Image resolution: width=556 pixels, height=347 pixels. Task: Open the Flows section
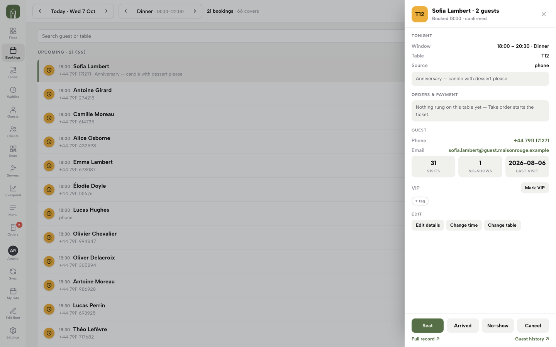[13, 72]
